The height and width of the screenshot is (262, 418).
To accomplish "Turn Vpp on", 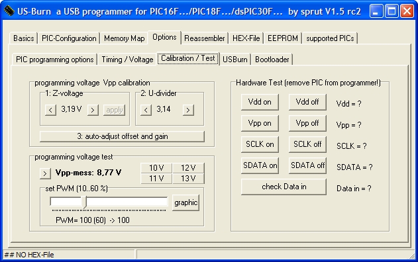I will (260, 123).
